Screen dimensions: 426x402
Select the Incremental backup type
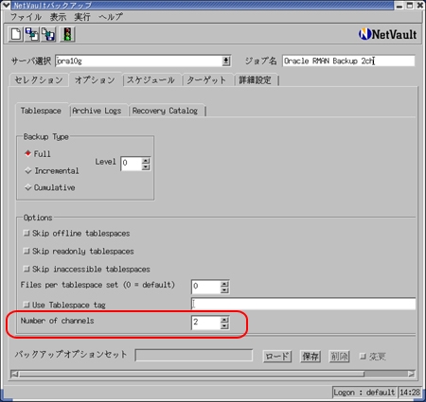pyautogui.click(x=52, y=171)
